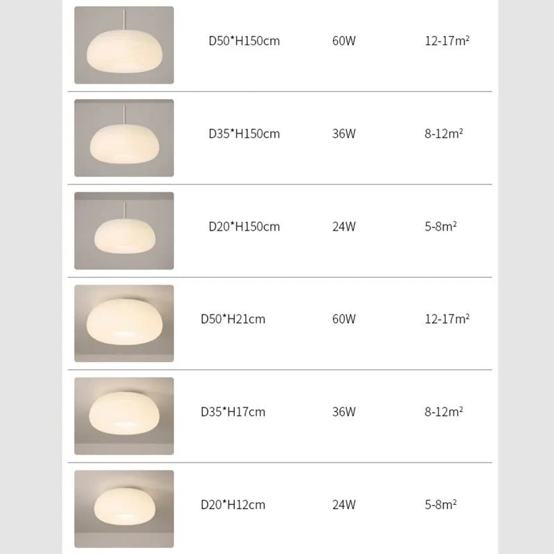Open the D20*H12cm ceiling lamp thumbnail
This screenshot has width=554, height=554.
pos(124,509)
